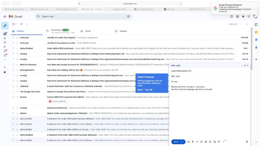Open Don't Miss Our Holiday Gift email
The height and width of the screenshot is (146, 260).
click(x=90, y=70)
